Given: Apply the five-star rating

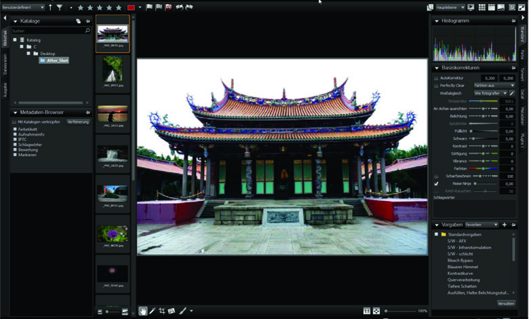Looking at the screenshot, I should [x=119, y=7].
